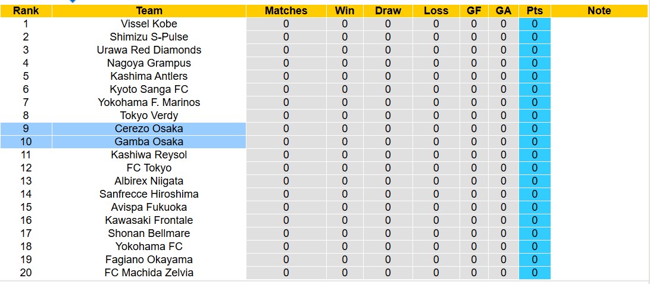Select the Pts column header
The width and height of the screenshot is (650, 284).
tap(535, 11)
